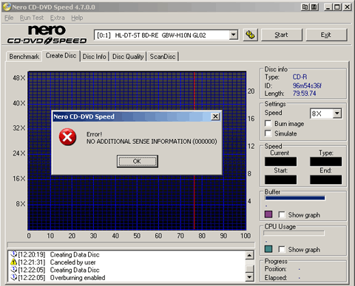355x286 pixels.
Task: Maximize the Nero CD-DVD Speed window
Action: click(x=337, y=7)
